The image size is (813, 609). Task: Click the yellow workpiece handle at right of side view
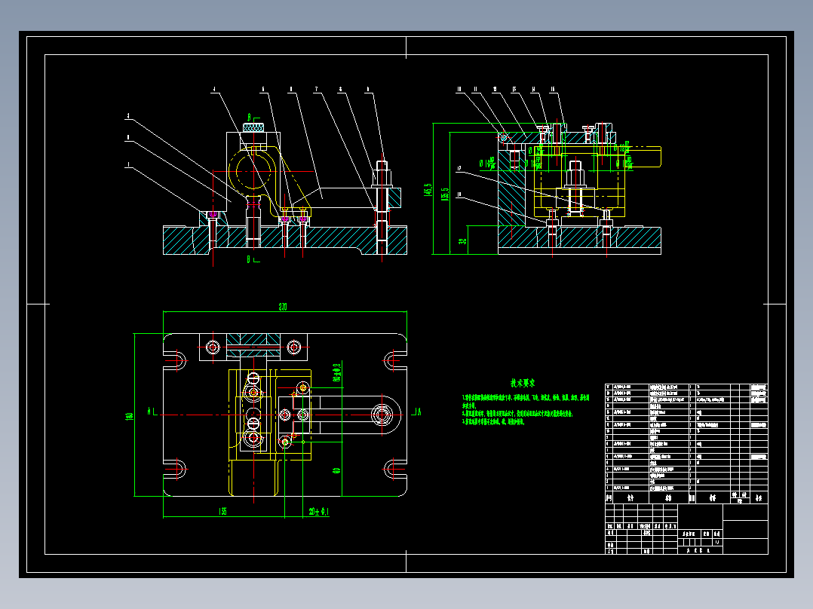(643, 157)
